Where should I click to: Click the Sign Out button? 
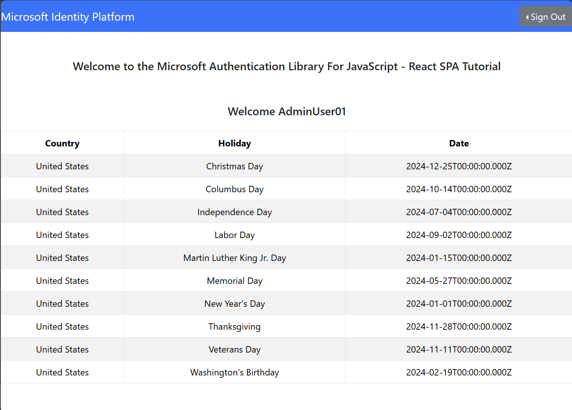[x=545, y=17]
